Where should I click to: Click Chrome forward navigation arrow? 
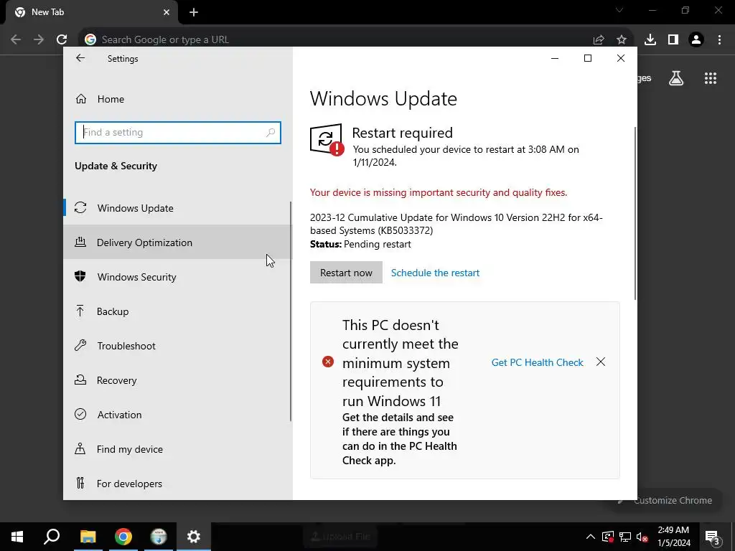[x=39, y=40]
